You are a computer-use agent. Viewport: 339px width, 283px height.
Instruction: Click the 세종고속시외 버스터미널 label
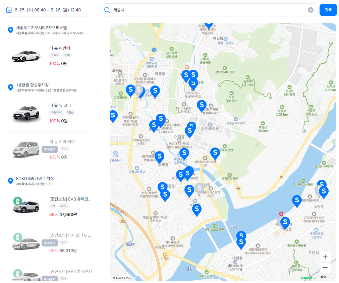click(235, 267)
